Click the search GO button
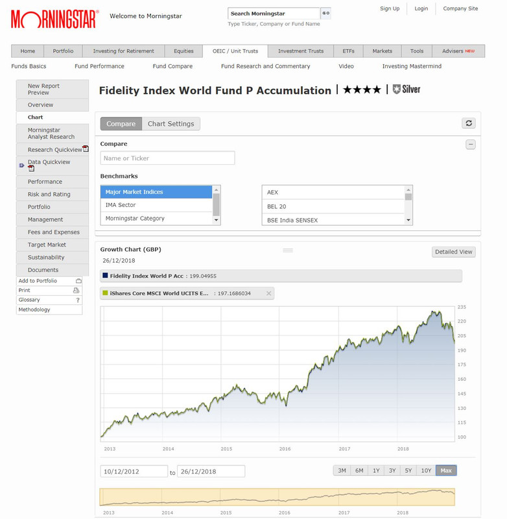 (x=325, y=13)
